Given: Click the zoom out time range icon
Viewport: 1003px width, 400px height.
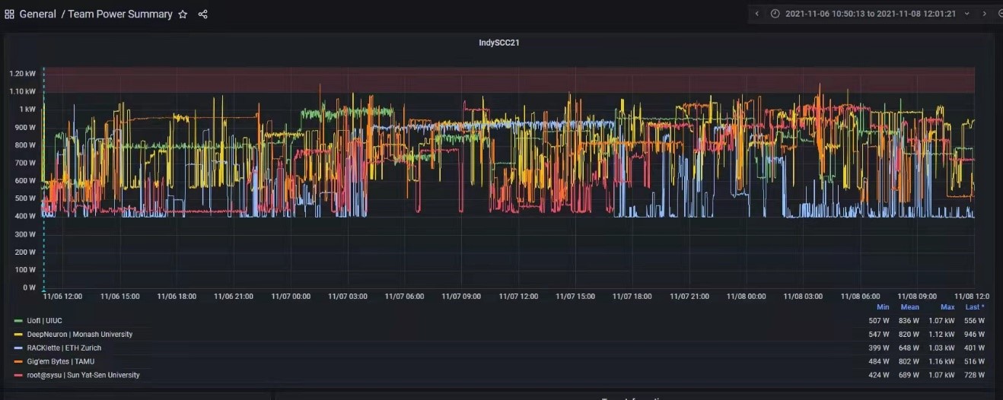Looking at the screenshot, I should point(1000,14).
